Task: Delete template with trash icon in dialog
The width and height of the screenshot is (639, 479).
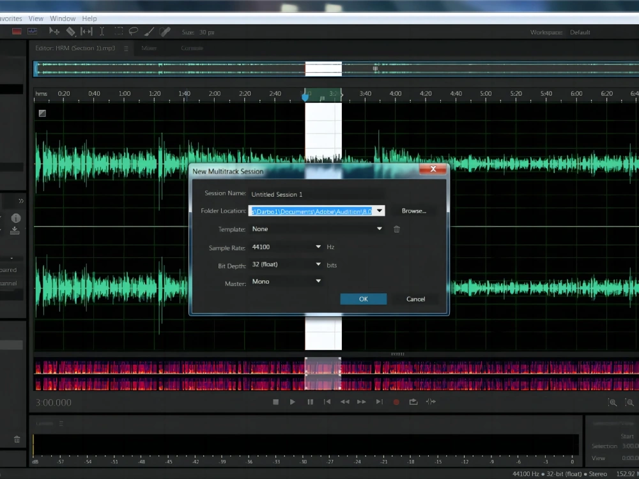Action: click(397, 229)
